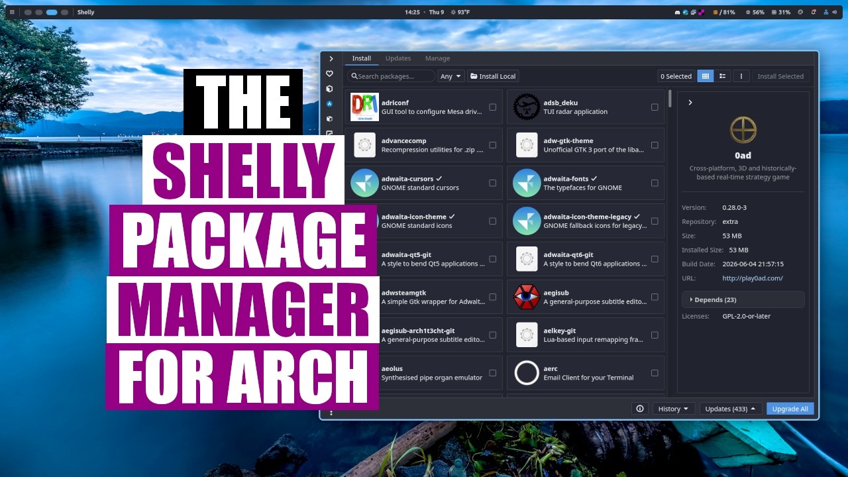Click the adw-gtk-theme placeholder icon

click(527, 145)
